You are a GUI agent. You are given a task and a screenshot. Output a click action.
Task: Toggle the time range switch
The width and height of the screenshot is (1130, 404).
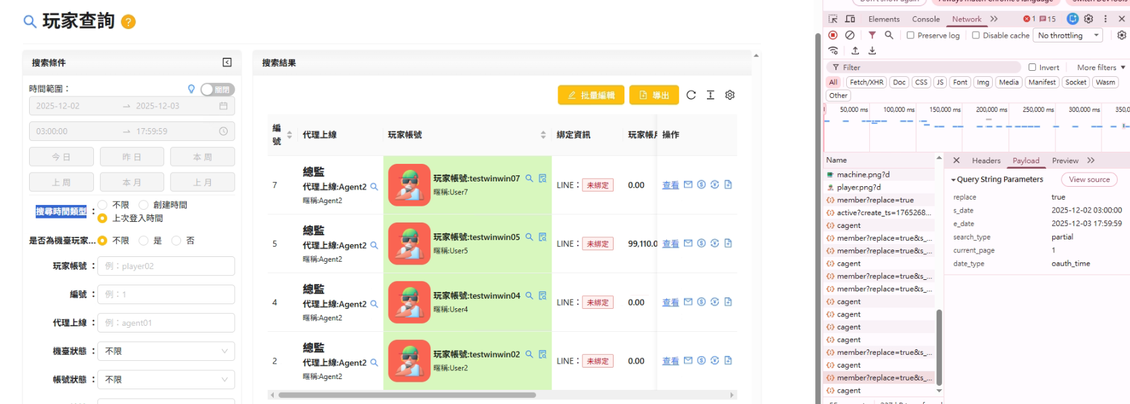coord(217,90)
